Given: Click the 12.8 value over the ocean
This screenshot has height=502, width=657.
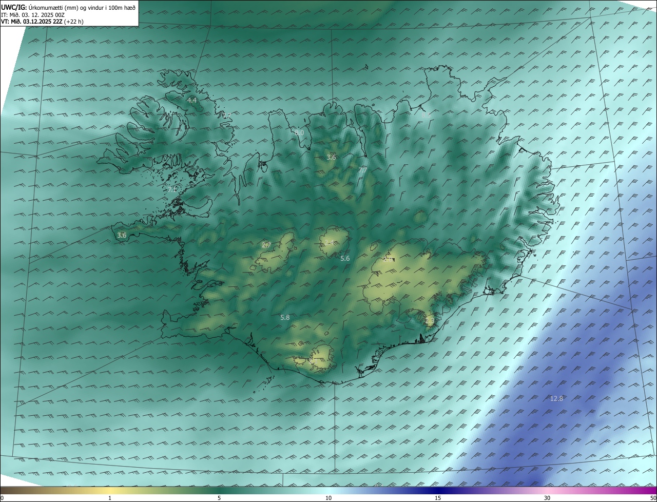Looking at the screenshot, I should click(x=556, y=398).
